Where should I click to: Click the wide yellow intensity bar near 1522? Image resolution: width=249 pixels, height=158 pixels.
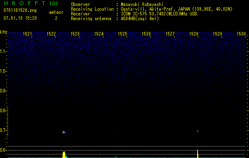(x=64, y=155)
